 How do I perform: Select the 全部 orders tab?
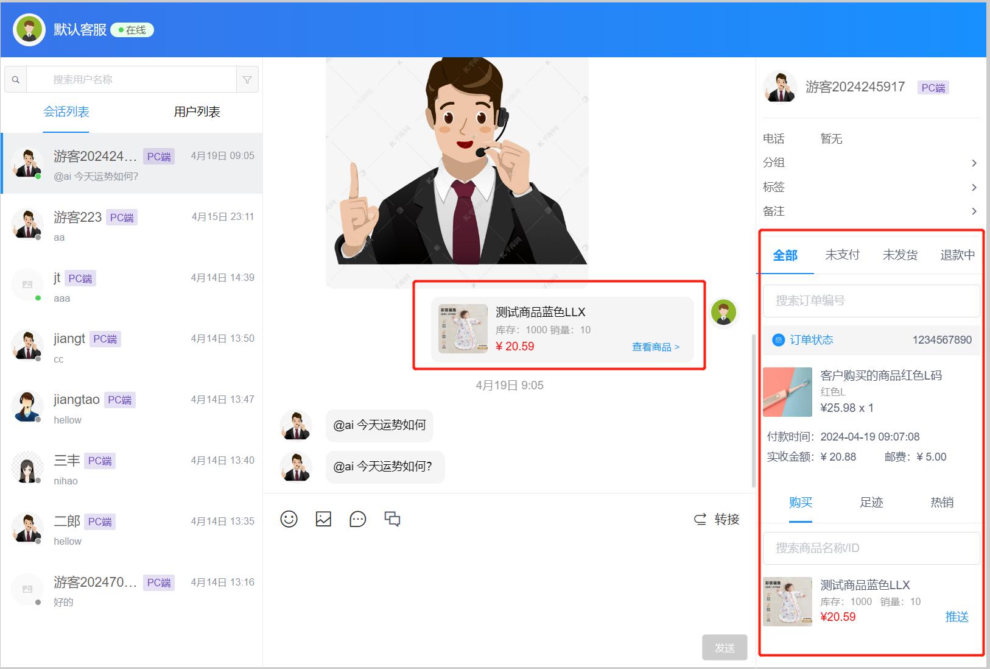(785, 255)
